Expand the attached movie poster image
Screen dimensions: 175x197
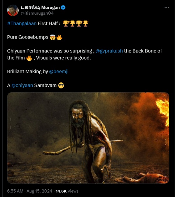click(x=88, y=138)
